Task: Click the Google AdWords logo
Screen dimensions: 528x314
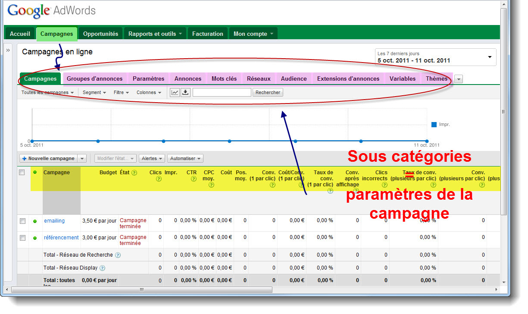Action: [x=52, y=11]
